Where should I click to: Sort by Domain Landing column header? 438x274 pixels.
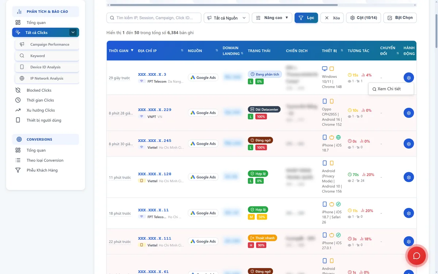(x=233, y=50)
